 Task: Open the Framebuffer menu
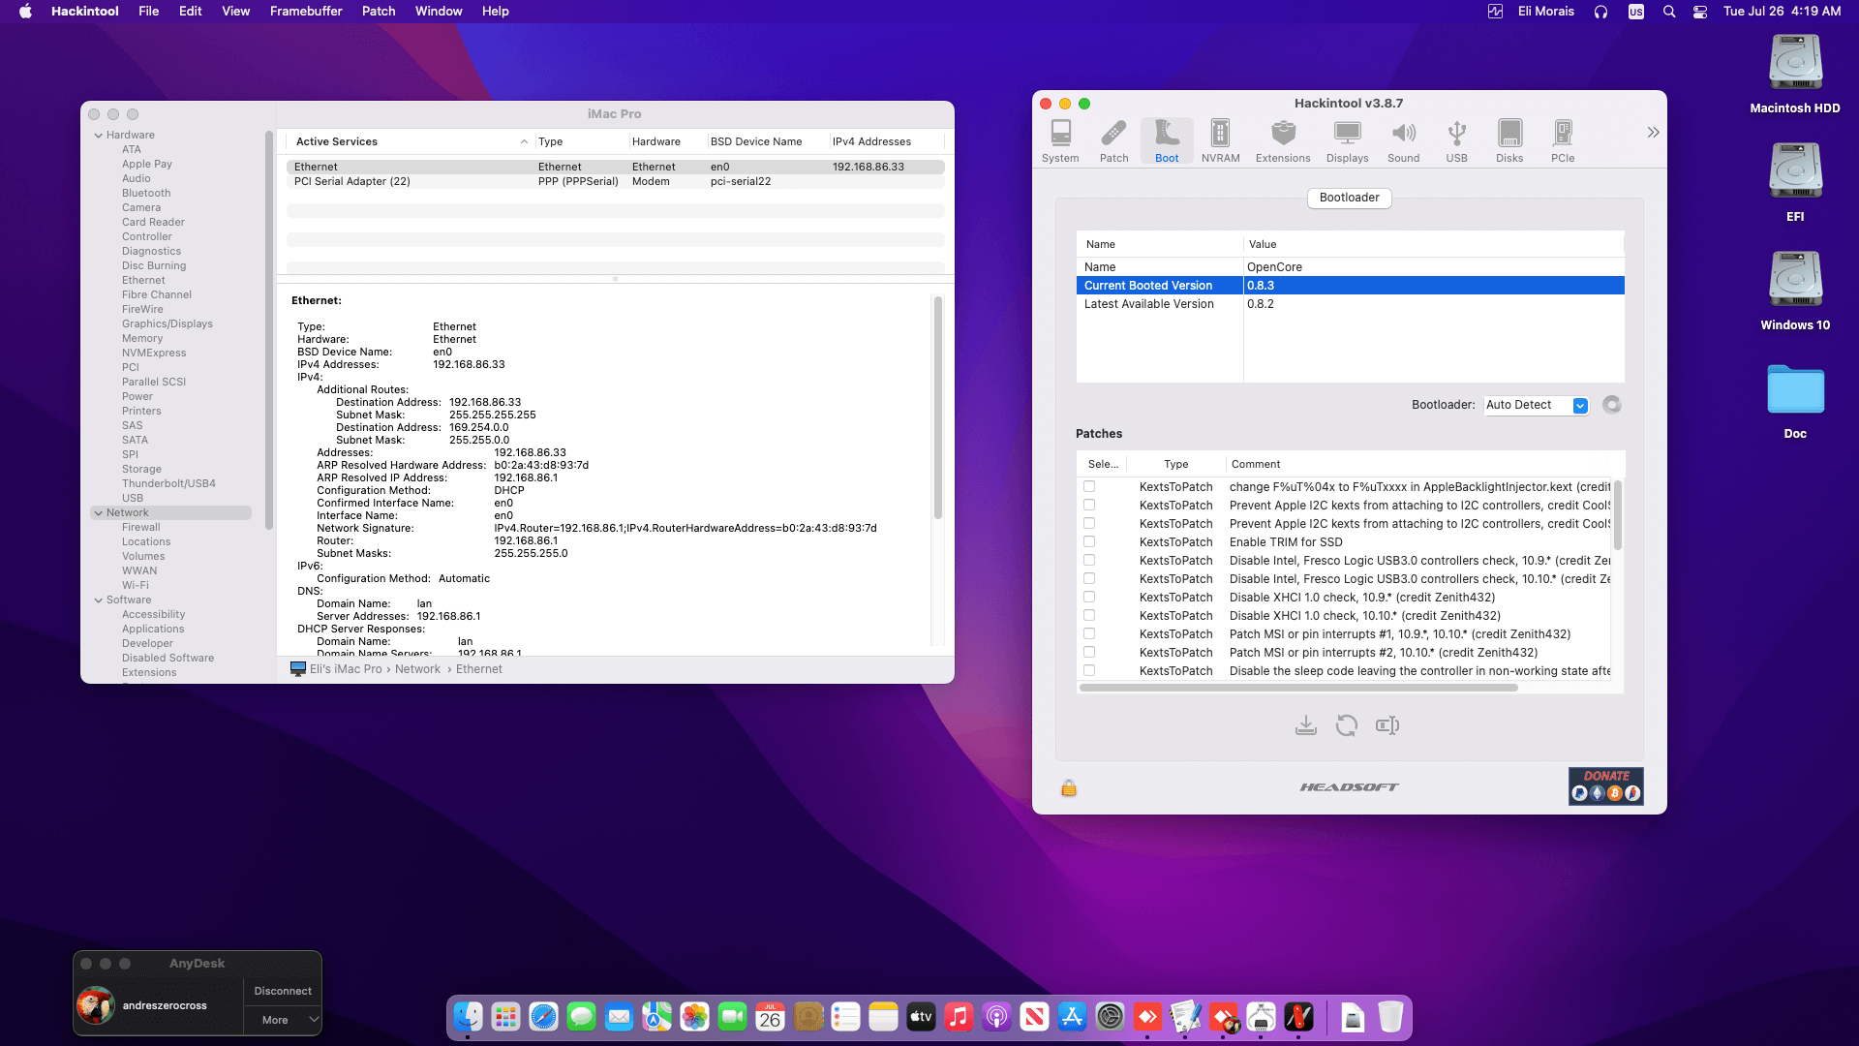tap(306, 11)
